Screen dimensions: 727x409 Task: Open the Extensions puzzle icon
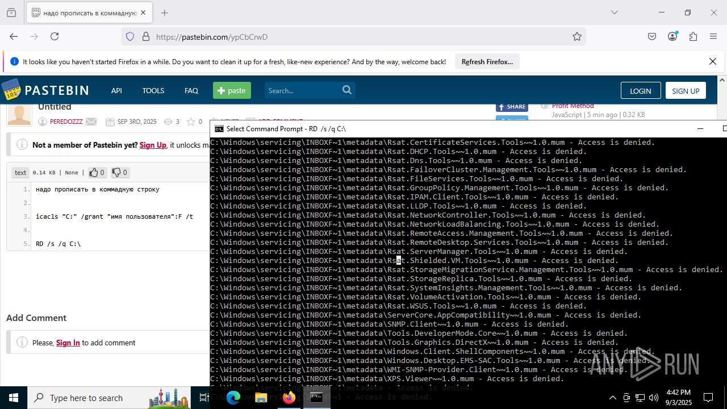pos(693,36)
